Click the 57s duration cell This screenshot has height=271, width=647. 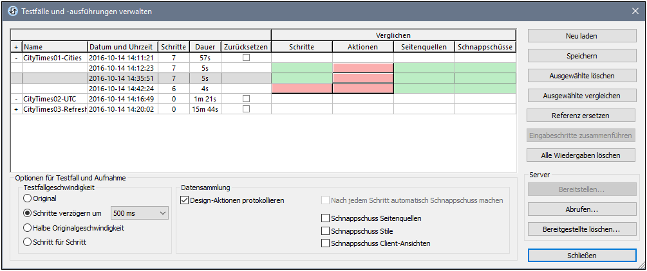[205, 58]
